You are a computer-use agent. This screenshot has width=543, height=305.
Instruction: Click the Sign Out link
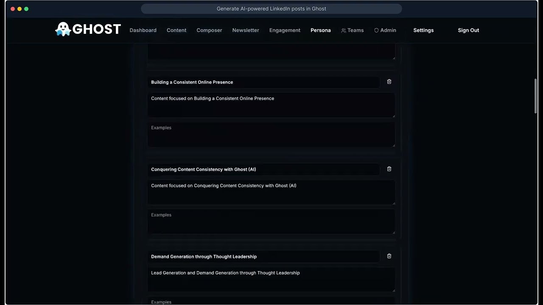point(468,30)
